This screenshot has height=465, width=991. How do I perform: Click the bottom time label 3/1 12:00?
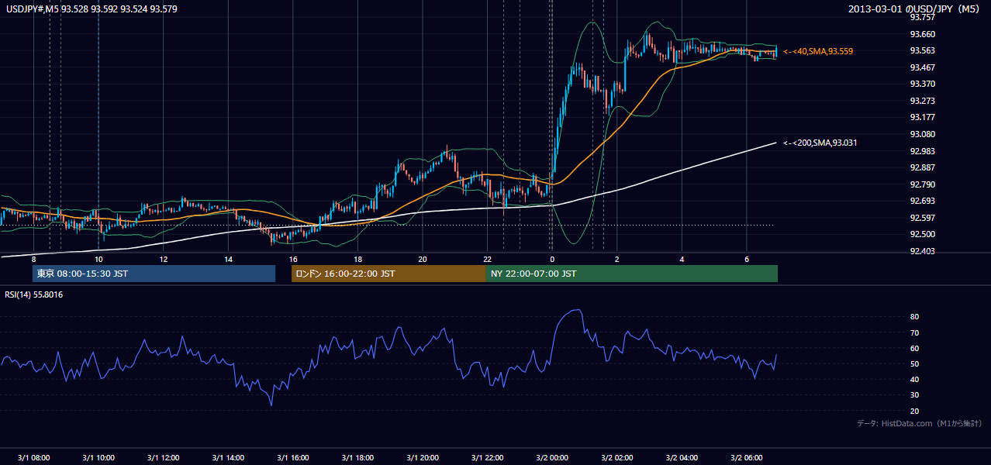click(x=163, y=457)
